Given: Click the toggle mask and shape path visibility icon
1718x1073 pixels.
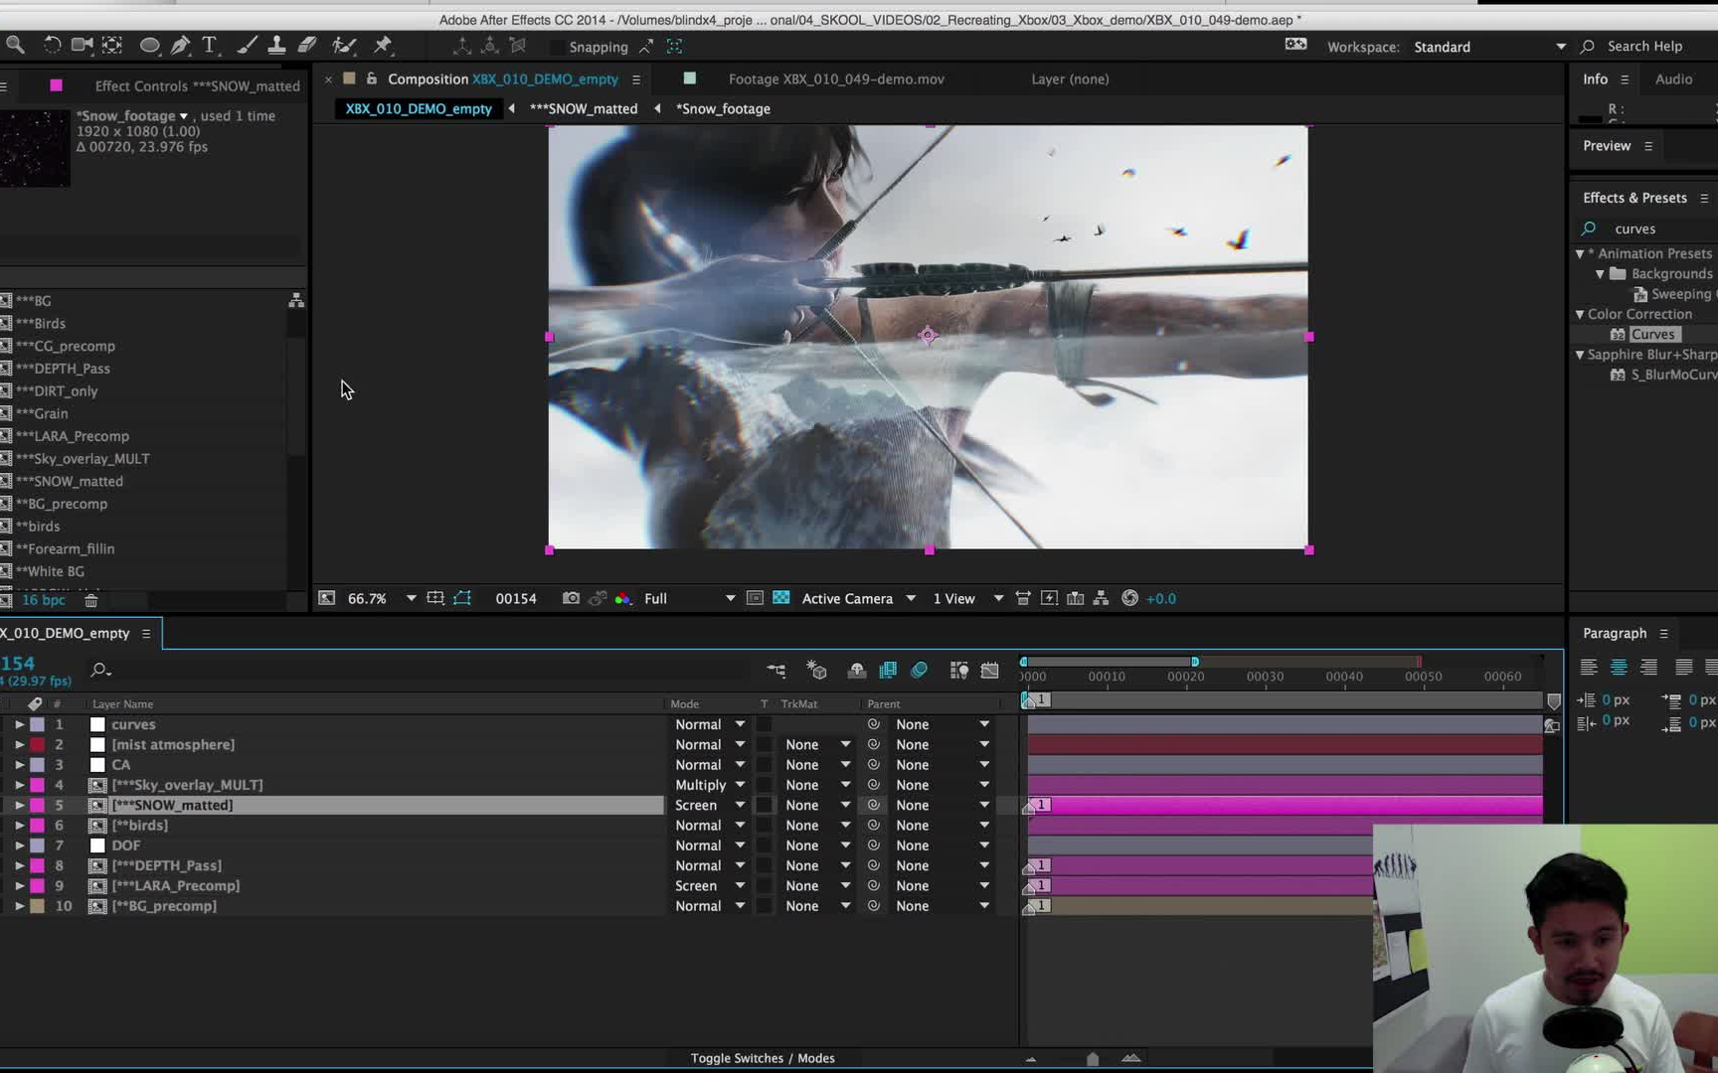Looking at the screenshot, I should click(x=462, y=598).
